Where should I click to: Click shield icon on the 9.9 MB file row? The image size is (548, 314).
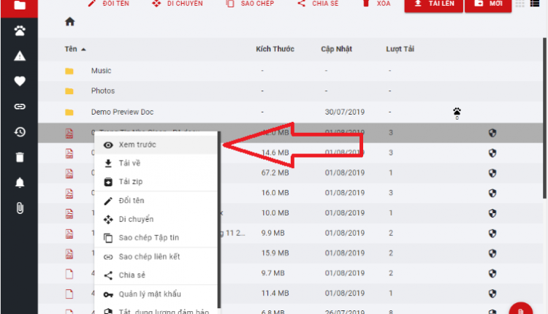click(x=492, y=234)
